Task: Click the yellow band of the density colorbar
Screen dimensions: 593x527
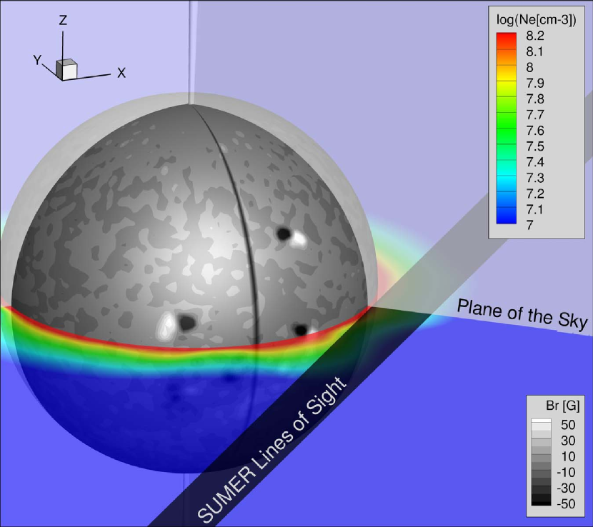Action: pos(506,81)
